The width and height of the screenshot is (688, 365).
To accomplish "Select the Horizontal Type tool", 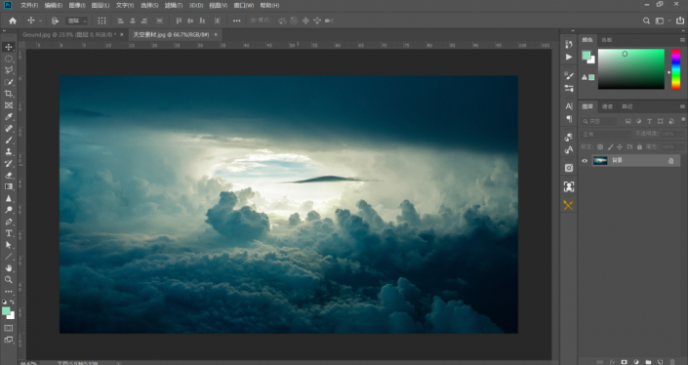I will coord(9,233).
